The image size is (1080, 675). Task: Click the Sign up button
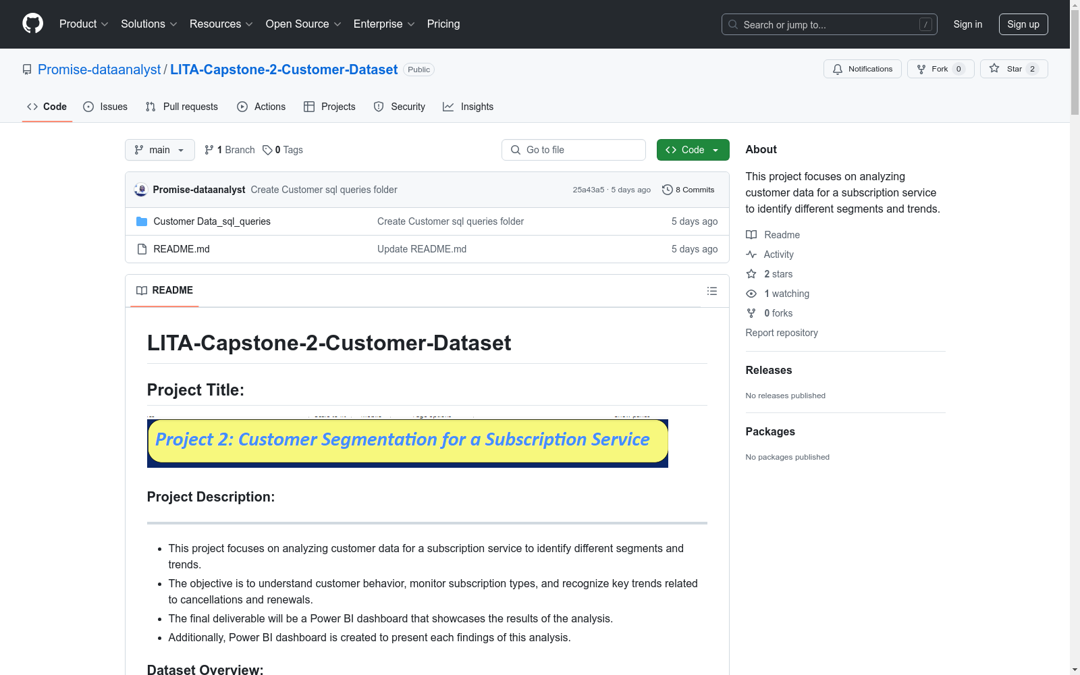pyautogui.click(x=1023, y=24)
